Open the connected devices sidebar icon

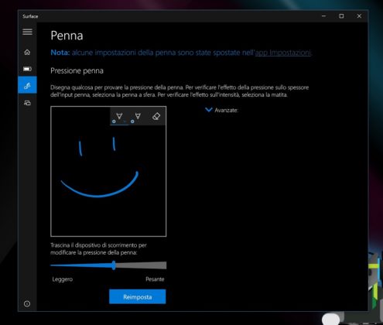pyautogui.click(x=27, y=103)
